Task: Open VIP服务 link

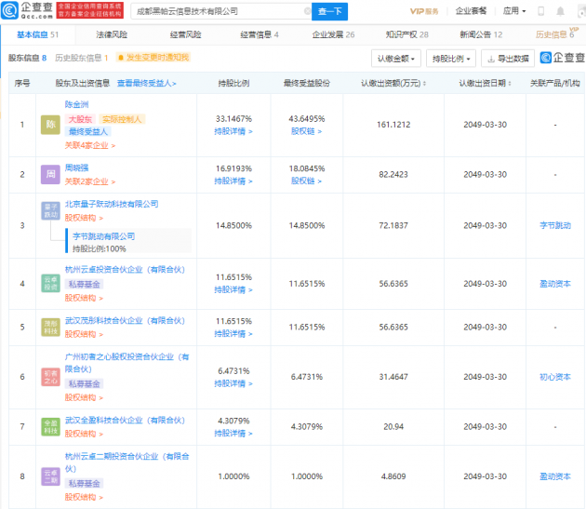Action: click(x=424, y=11)
